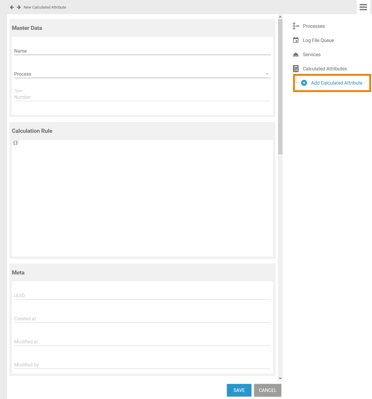Click the plus icon for adding attribute
Screen dimensions: 372x399
pos(304,83)
